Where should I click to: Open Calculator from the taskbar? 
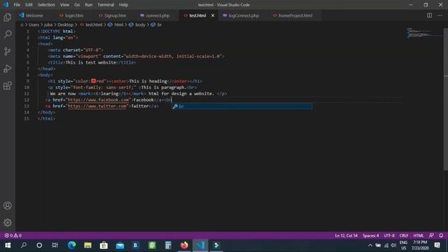click(x=168, y=245)
